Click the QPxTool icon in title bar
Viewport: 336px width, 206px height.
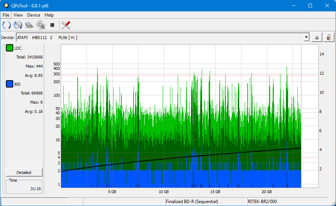[x=6, y=6]
